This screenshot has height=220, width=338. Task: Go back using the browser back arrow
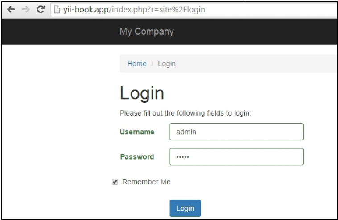point(11,9)
